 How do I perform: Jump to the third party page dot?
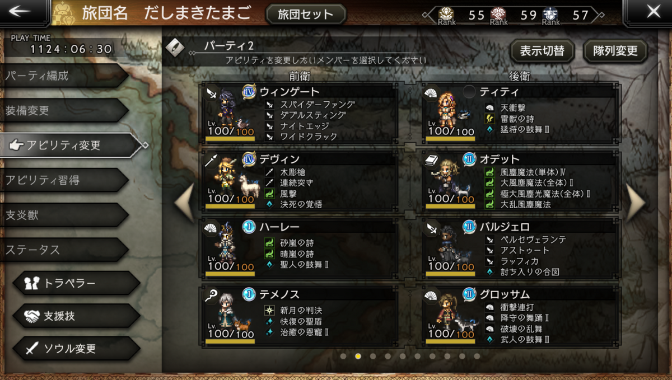[x=373, y=356]
